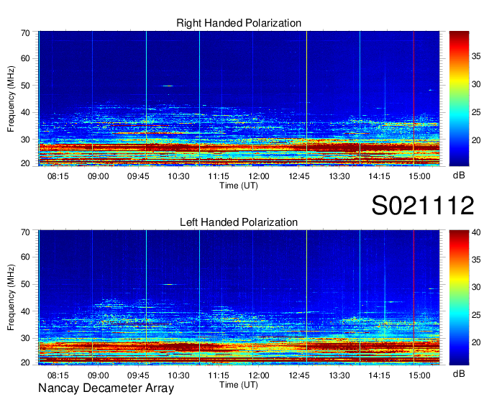Screen dimensions: 489x397
Task: Click the "25" tick on Left Handed colorbar
Action: (476, 315)
